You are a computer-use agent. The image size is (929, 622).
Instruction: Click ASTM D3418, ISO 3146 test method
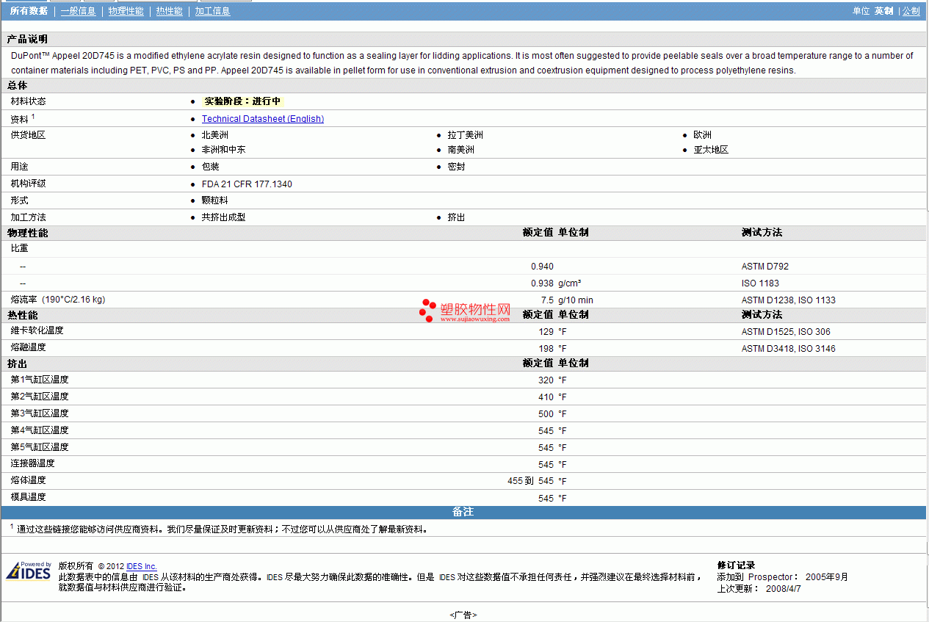coord(788,349)
